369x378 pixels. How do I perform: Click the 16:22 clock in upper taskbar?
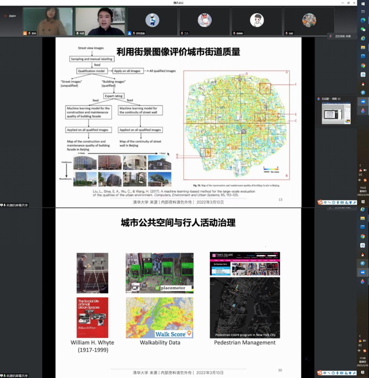click(x=363, y=188)
